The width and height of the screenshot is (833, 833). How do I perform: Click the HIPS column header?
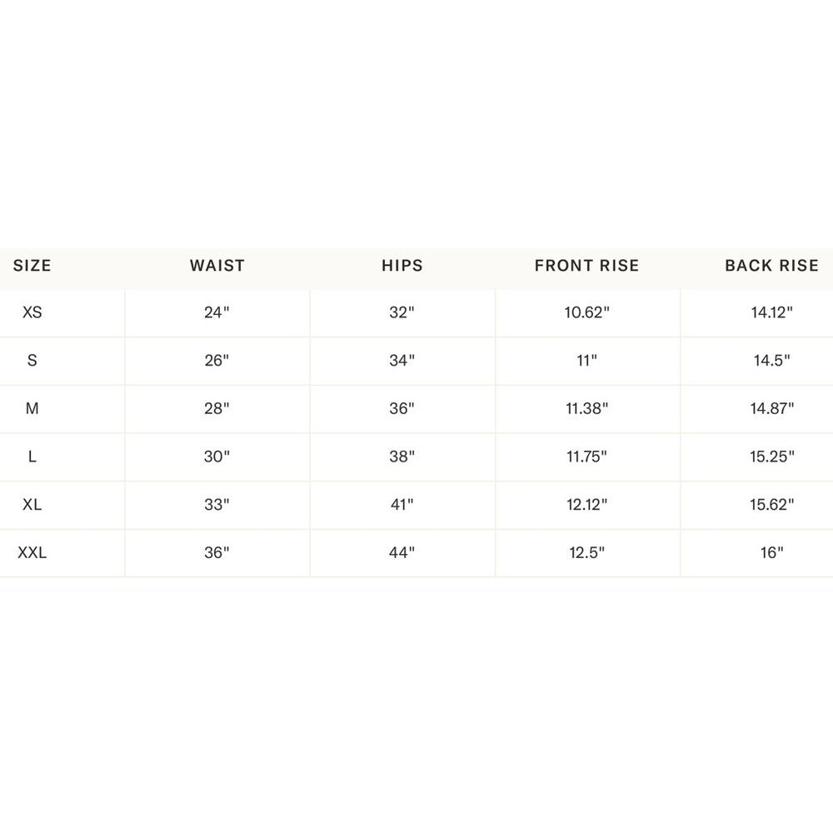[x=402, y=266]
